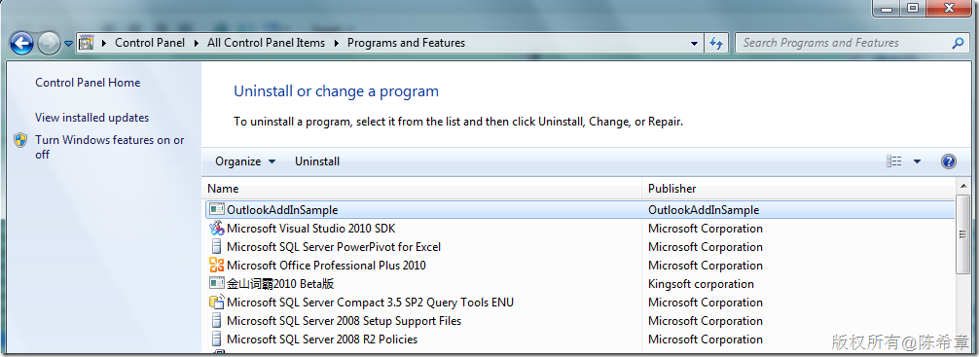
Task: Sort by the Publisher column header
Action: [x=799, y=189]
